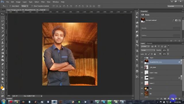The width and height of the screenshot is (184, 104).
Task: Click the background white color swatch
Action: click(3, 89)
